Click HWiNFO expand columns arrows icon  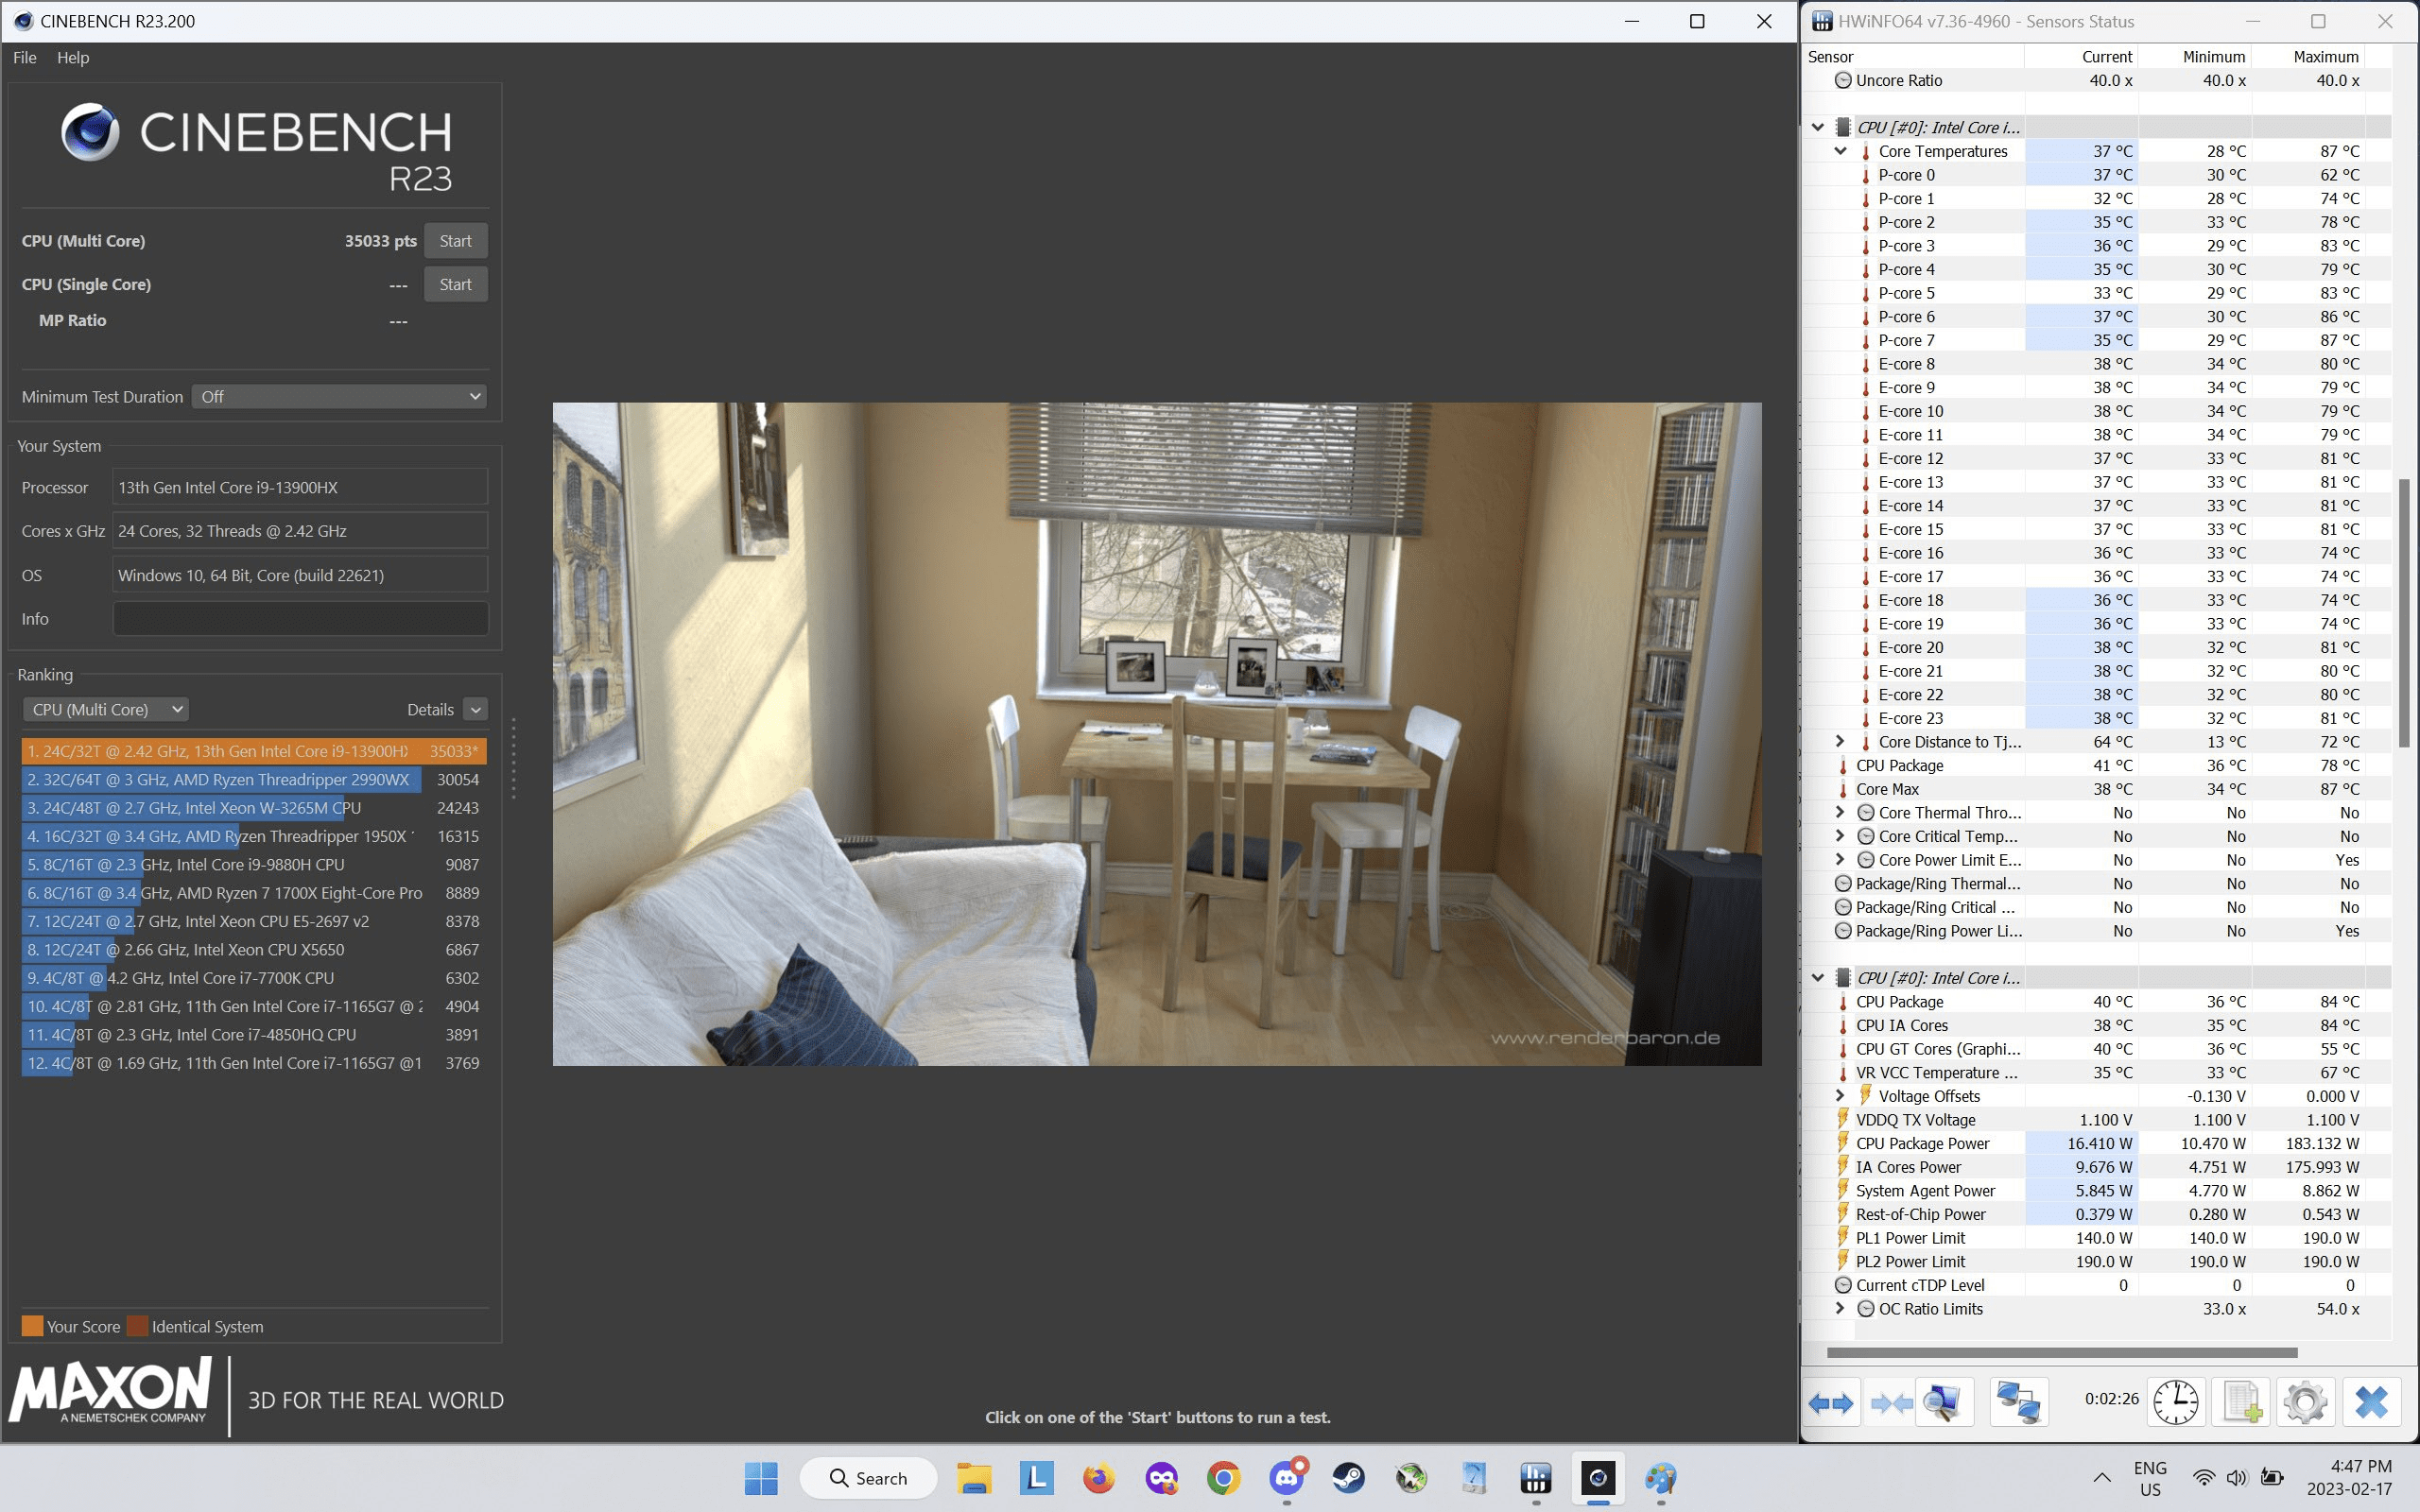1831,1402
